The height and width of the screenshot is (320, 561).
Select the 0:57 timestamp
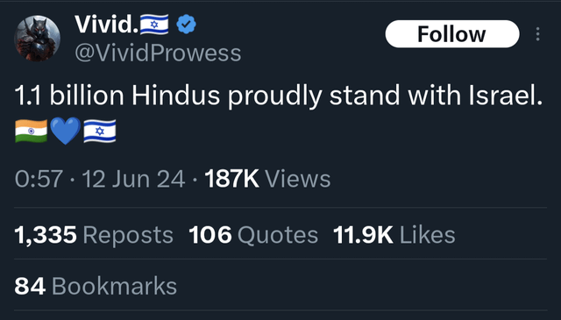click(x=39, y=179)
